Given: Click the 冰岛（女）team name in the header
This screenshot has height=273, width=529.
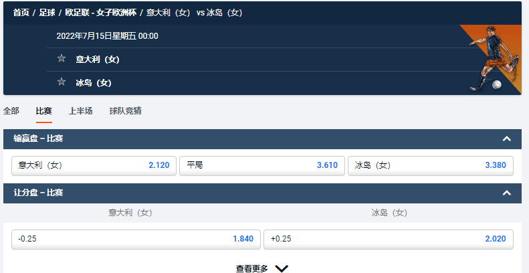Looking at the screenshot, I should coord(94,83).
